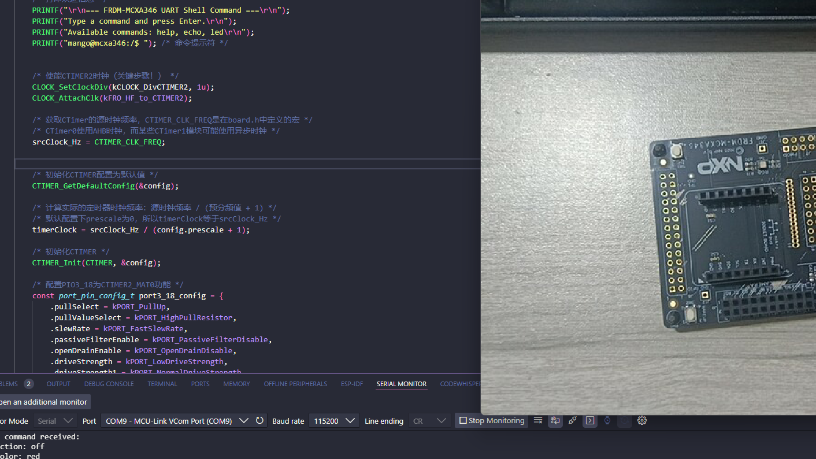Clear the serial monitor output
The height and width of the screenshot is (459, 816).
(537, 421)
